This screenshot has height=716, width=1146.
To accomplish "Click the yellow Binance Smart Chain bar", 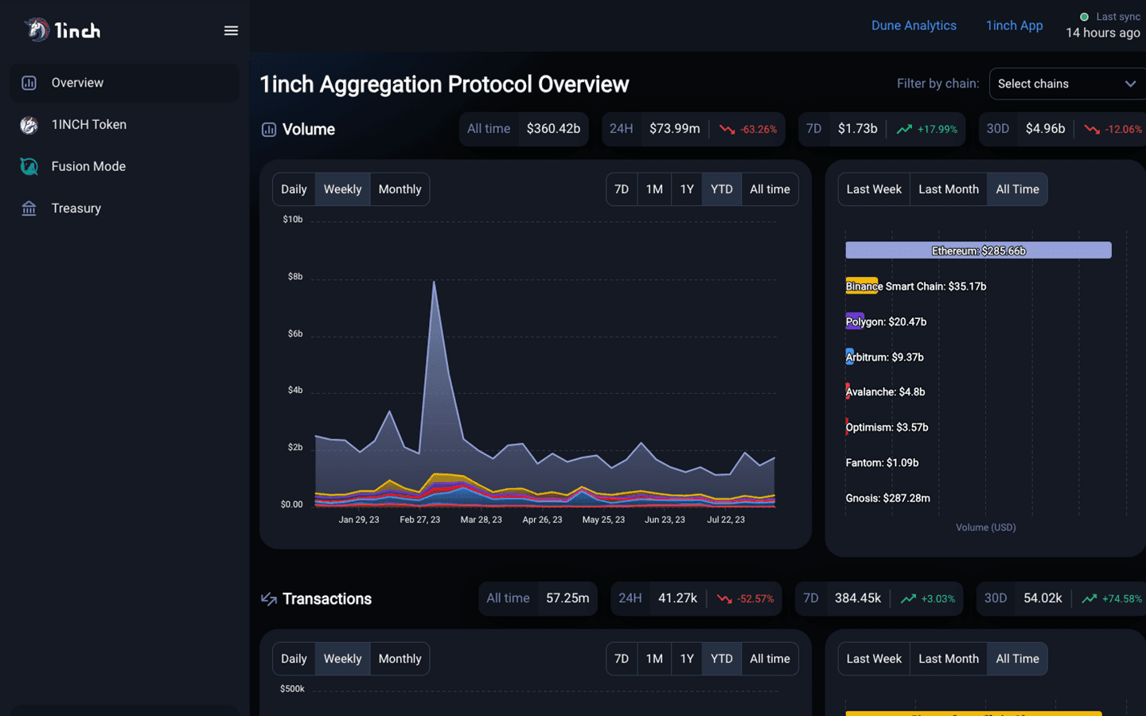I will pyautogui.click(x=861, y=286).
